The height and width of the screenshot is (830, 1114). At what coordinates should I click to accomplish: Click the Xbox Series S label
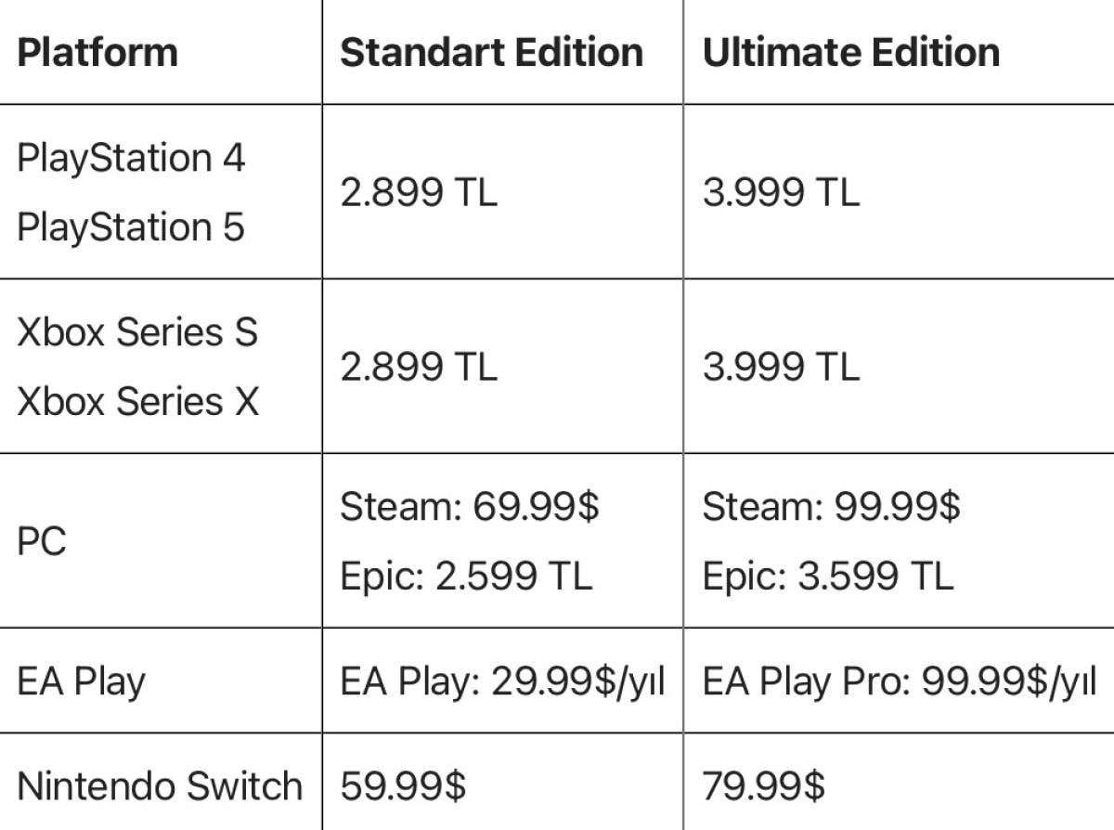pos(137,332)
